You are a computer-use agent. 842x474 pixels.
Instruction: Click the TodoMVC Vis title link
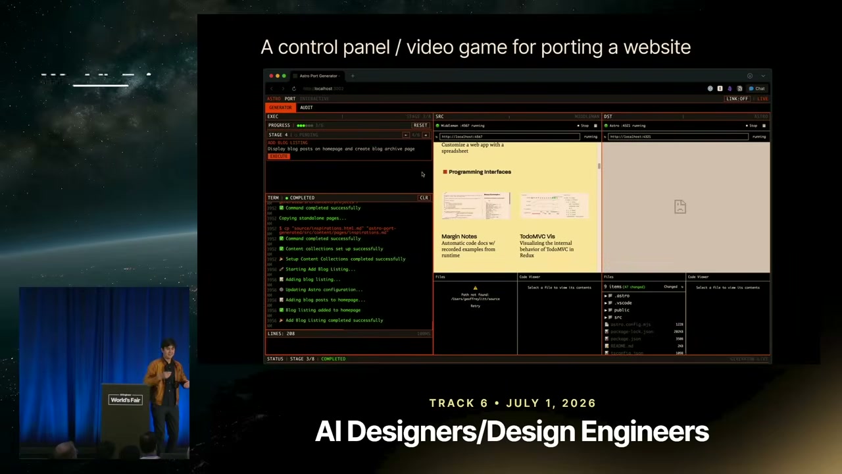(x=537, y=236)
